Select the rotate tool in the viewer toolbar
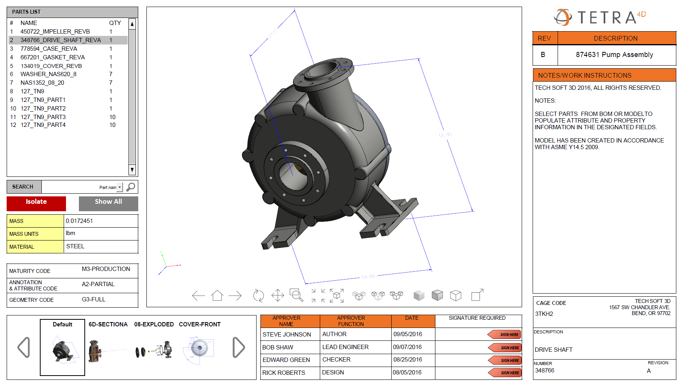Image resolution: width=681 pixels, height=383 pixels. point(258,296)
